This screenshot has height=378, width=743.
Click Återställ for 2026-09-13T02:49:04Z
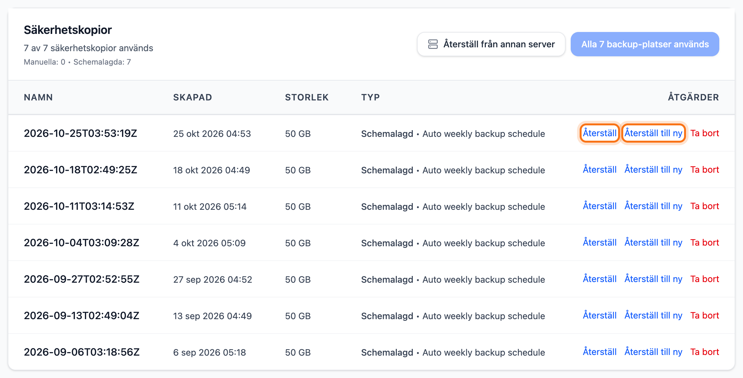click(600, 315)
